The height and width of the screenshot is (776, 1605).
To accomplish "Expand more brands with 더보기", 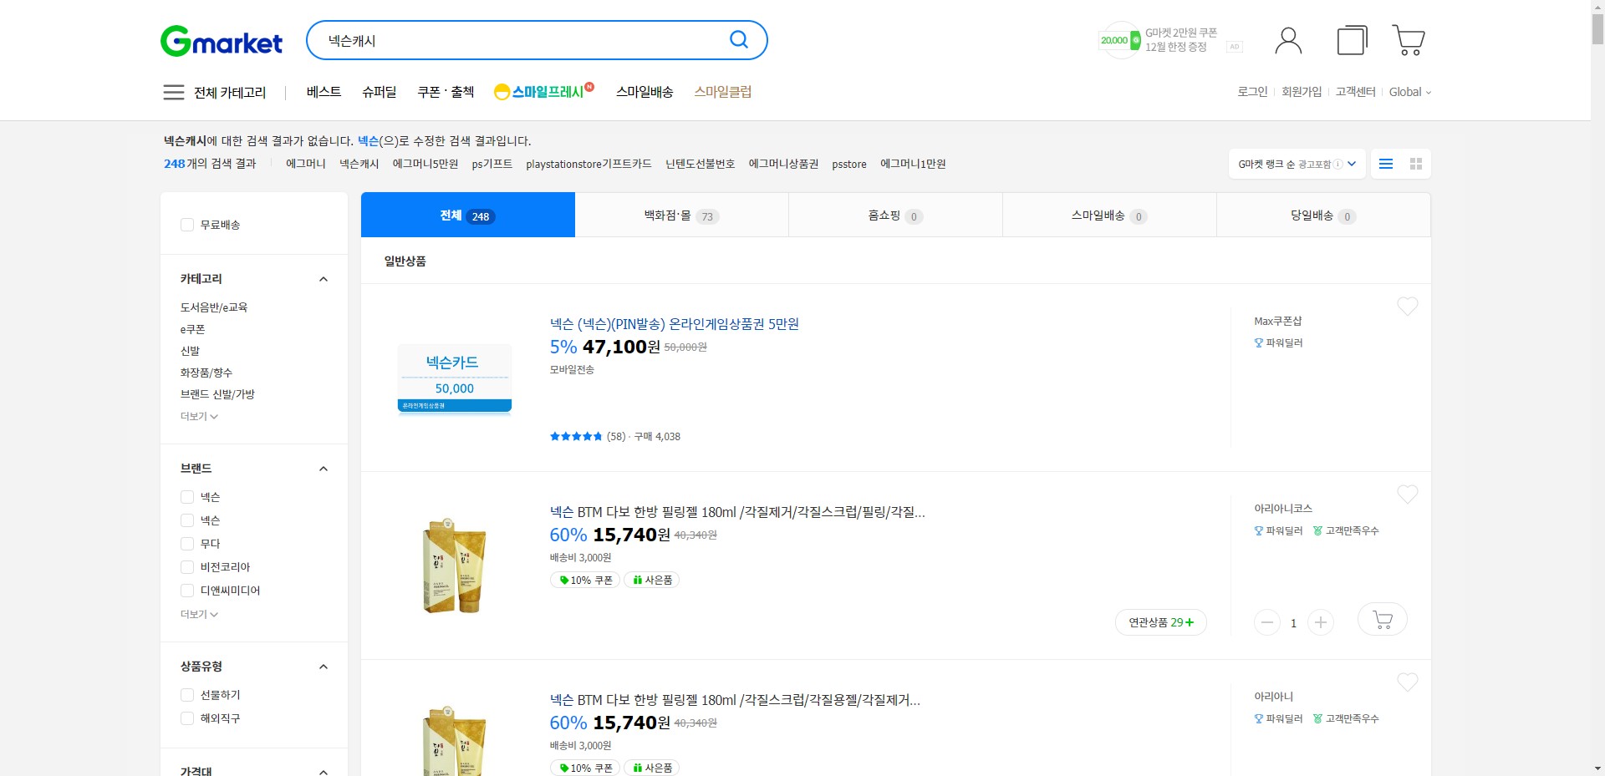I will pyautogui.click(x=199, y=614).
